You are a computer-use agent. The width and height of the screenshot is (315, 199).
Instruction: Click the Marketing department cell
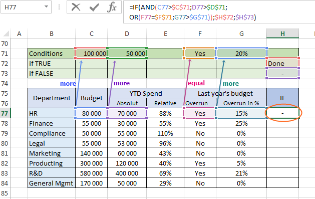[x=52, y=154]
